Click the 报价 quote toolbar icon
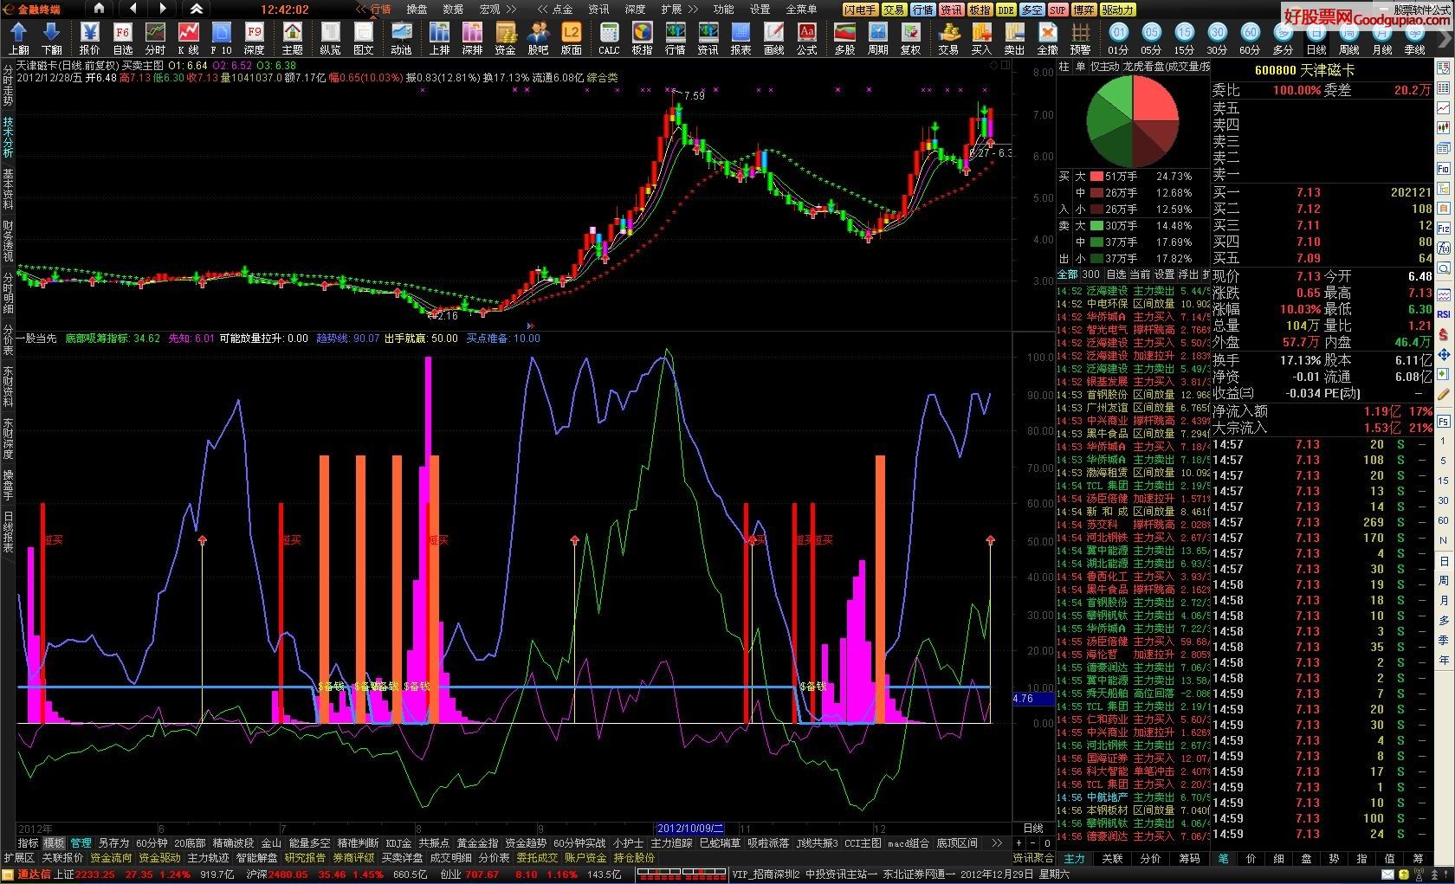Screen dimensions: 1455x884 coord(89,38)
